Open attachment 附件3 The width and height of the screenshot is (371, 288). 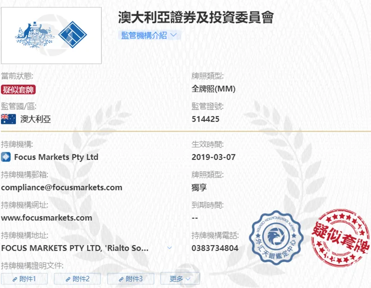click(130, 279)
